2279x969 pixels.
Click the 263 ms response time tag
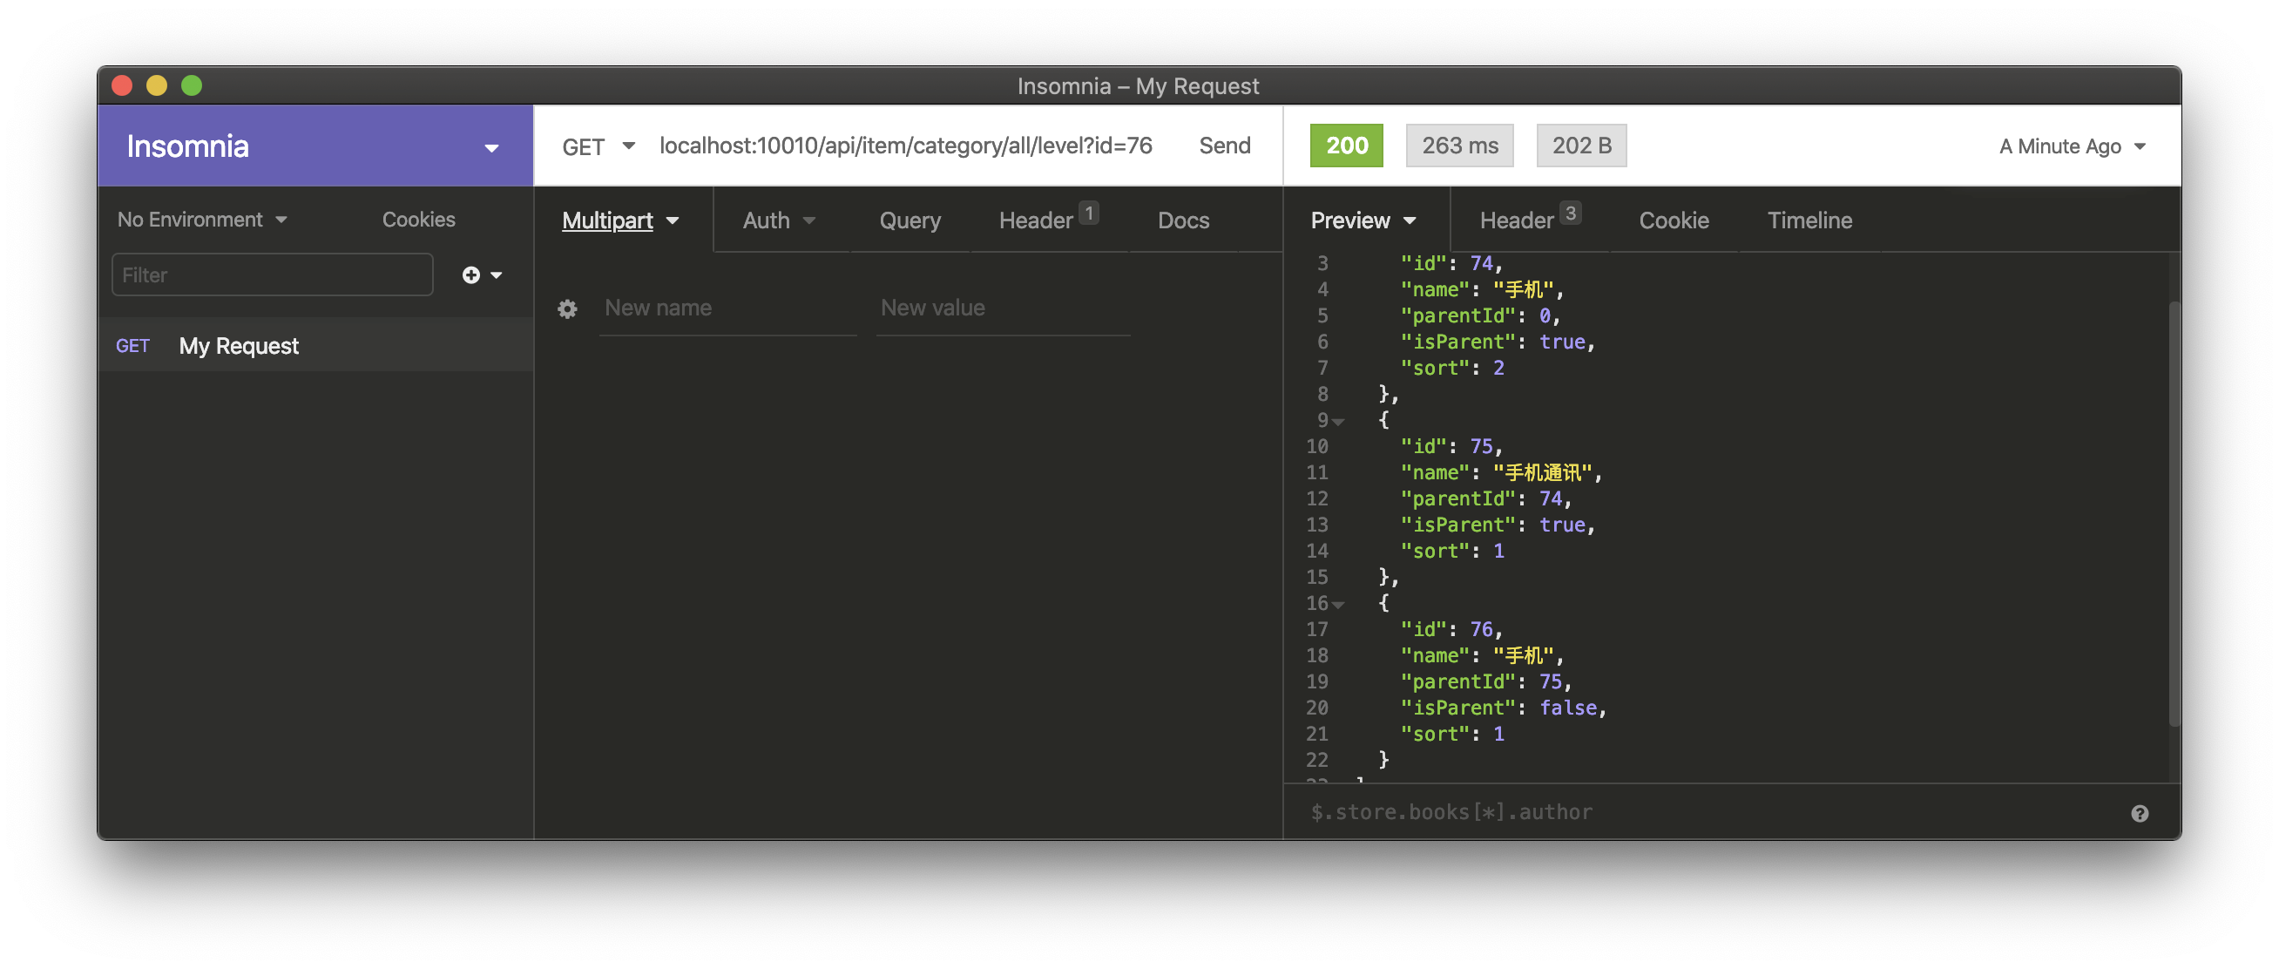click(1459, 146)
